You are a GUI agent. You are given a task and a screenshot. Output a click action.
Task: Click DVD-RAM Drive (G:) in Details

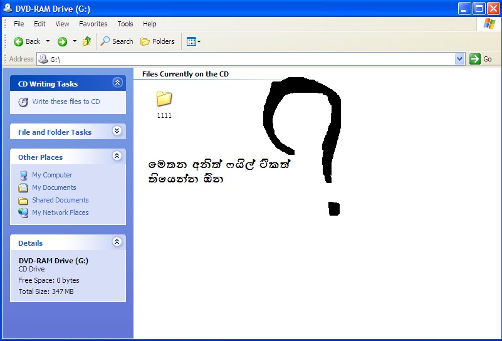click(53, 261)
